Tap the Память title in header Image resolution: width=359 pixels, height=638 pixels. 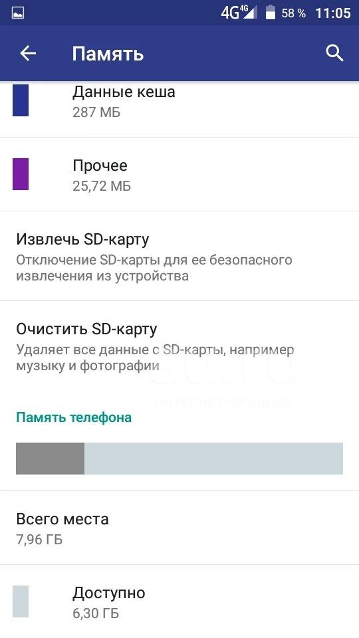coord(108,54)
